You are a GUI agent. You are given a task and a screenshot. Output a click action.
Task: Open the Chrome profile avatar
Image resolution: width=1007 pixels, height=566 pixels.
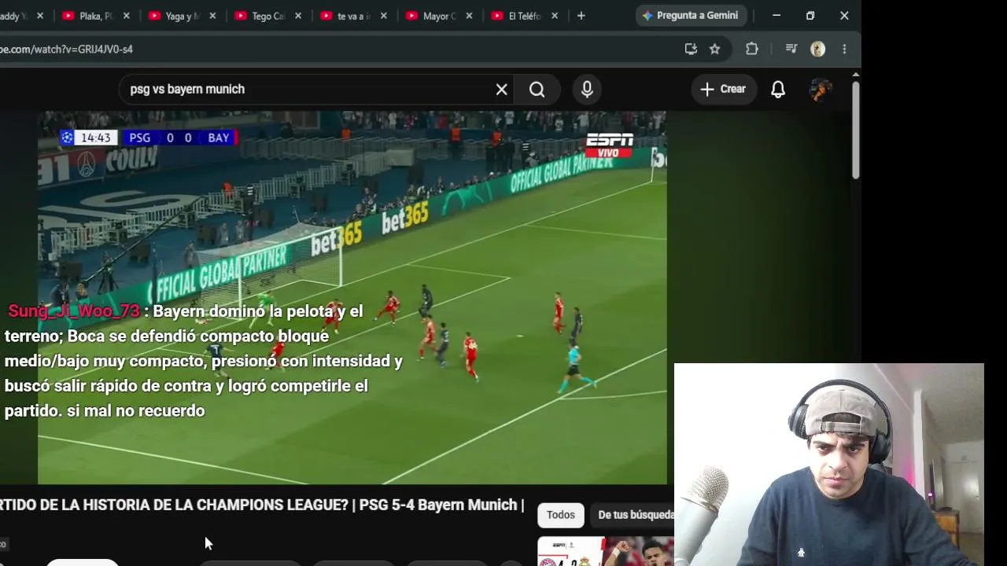818,49
